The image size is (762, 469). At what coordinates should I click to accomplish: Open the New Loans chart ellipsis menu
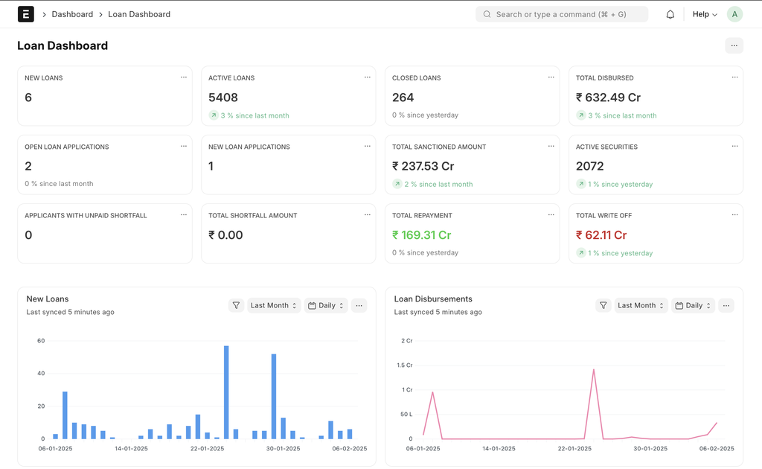click(359, 305)
